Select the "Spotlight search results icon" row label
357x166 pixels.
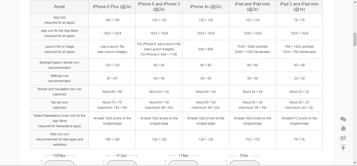[x=60, y=63]
